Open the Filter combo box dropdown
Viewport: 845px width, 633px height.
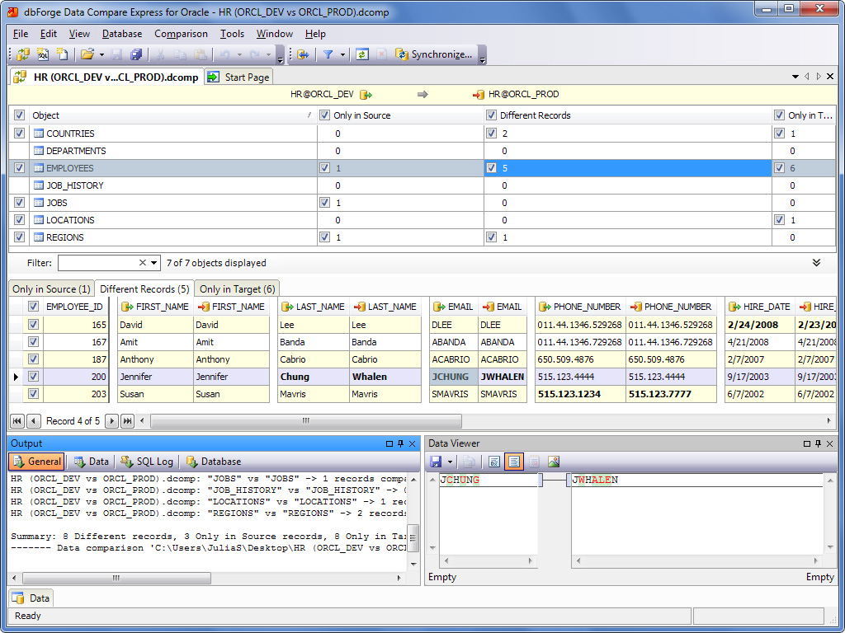pos(154,263)
